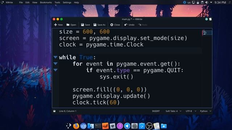Collapse the 'for event in' code fold

tap(55, 64)
